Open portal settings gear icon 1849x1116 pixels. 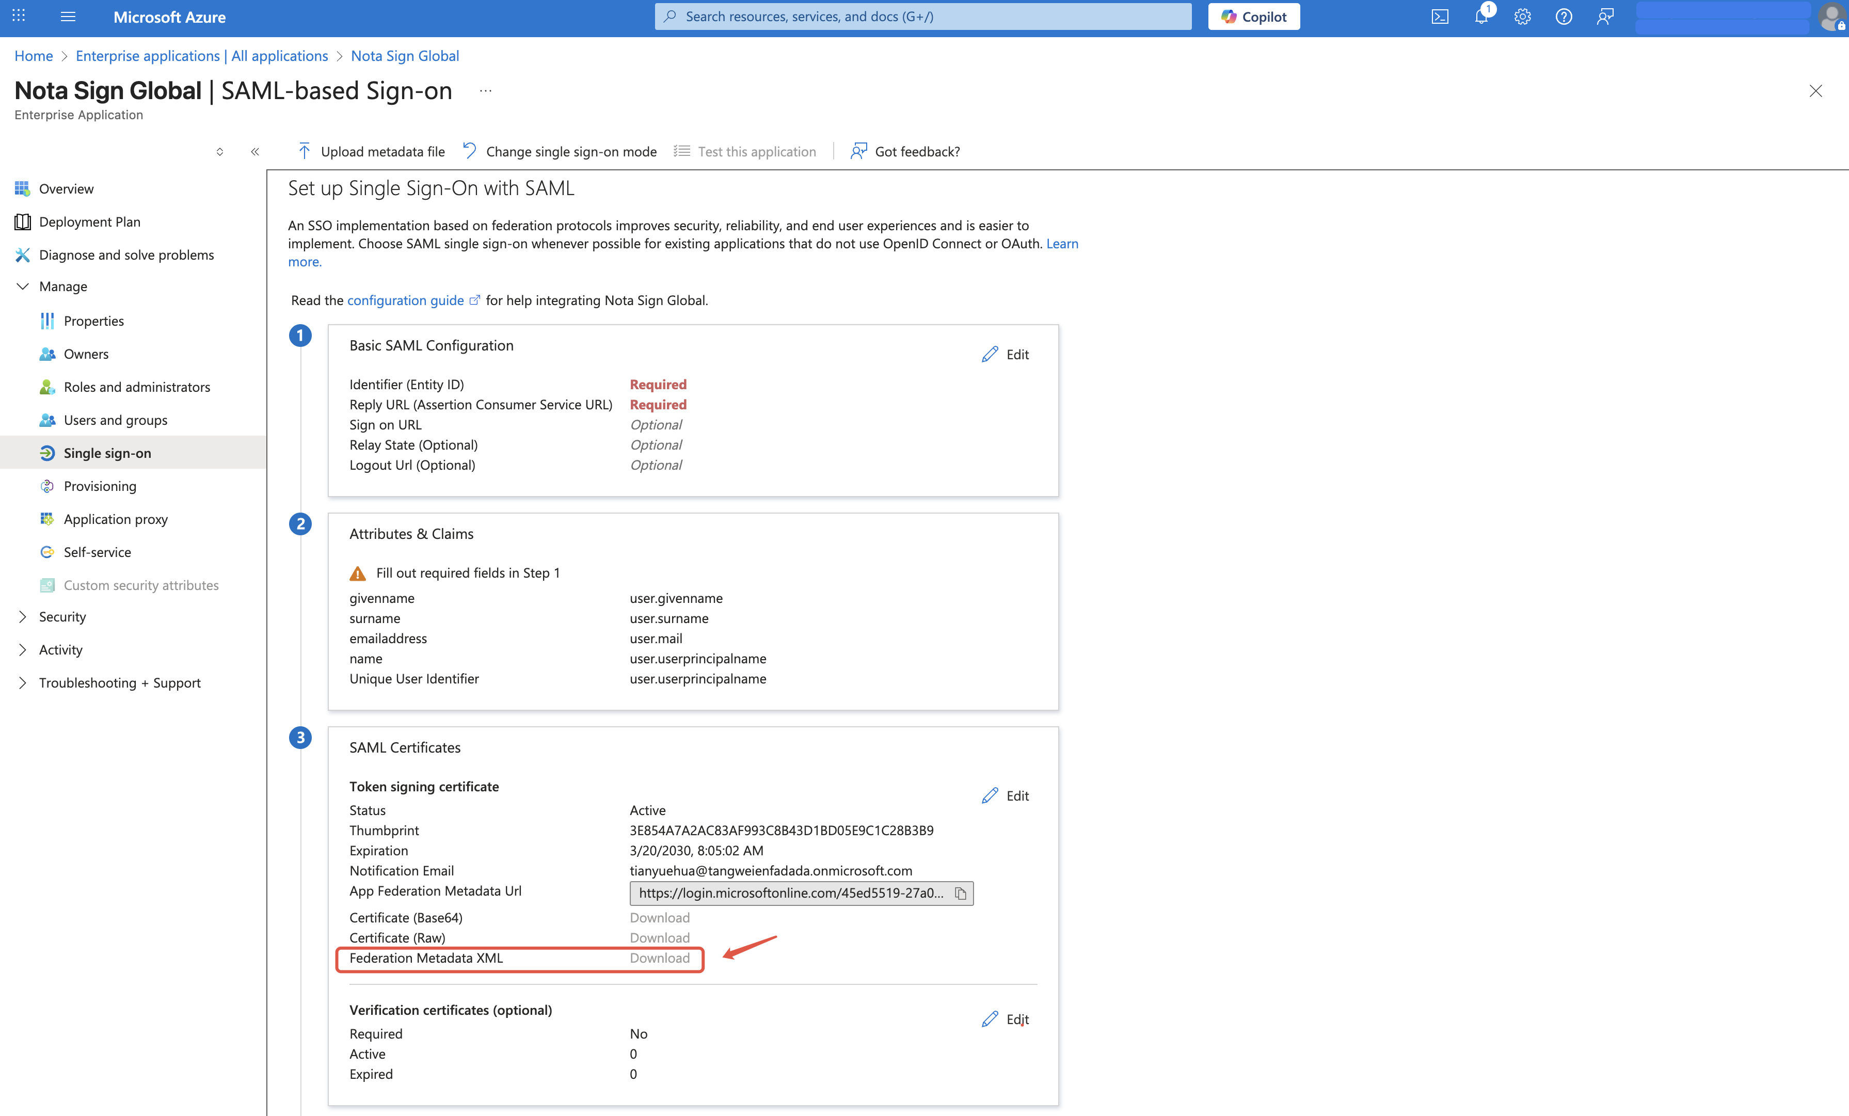[x=1522, y=17]
